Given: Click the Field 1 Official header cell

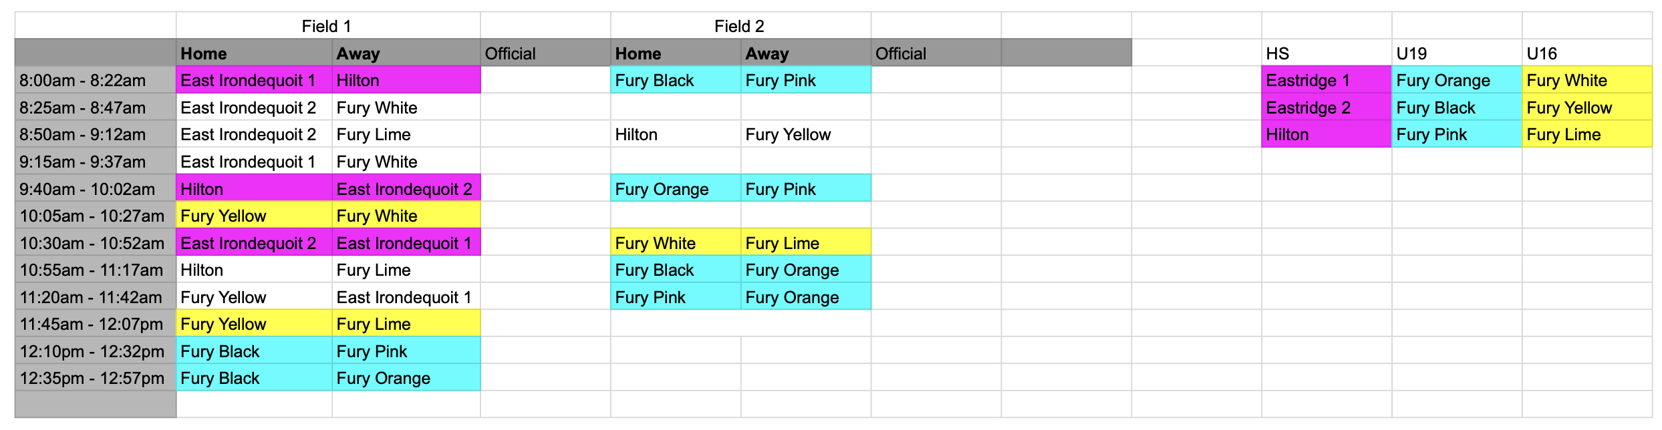Looking at the screenshot, I should [x=545, y=53].
